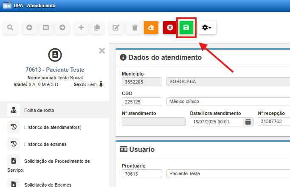Click the orange eraser clear button
The width and height of the screenshot is (290, 187).
[151, 28]
